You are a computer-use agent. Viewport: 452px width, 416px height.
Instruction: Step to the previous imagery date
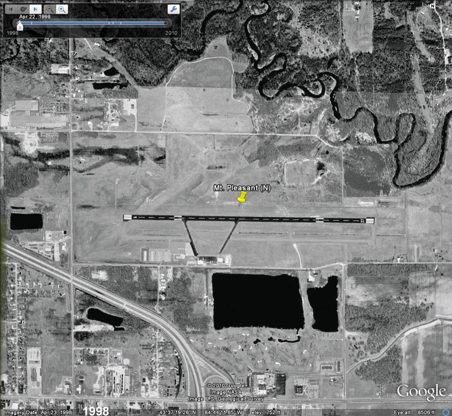click(x=11, y=9)
